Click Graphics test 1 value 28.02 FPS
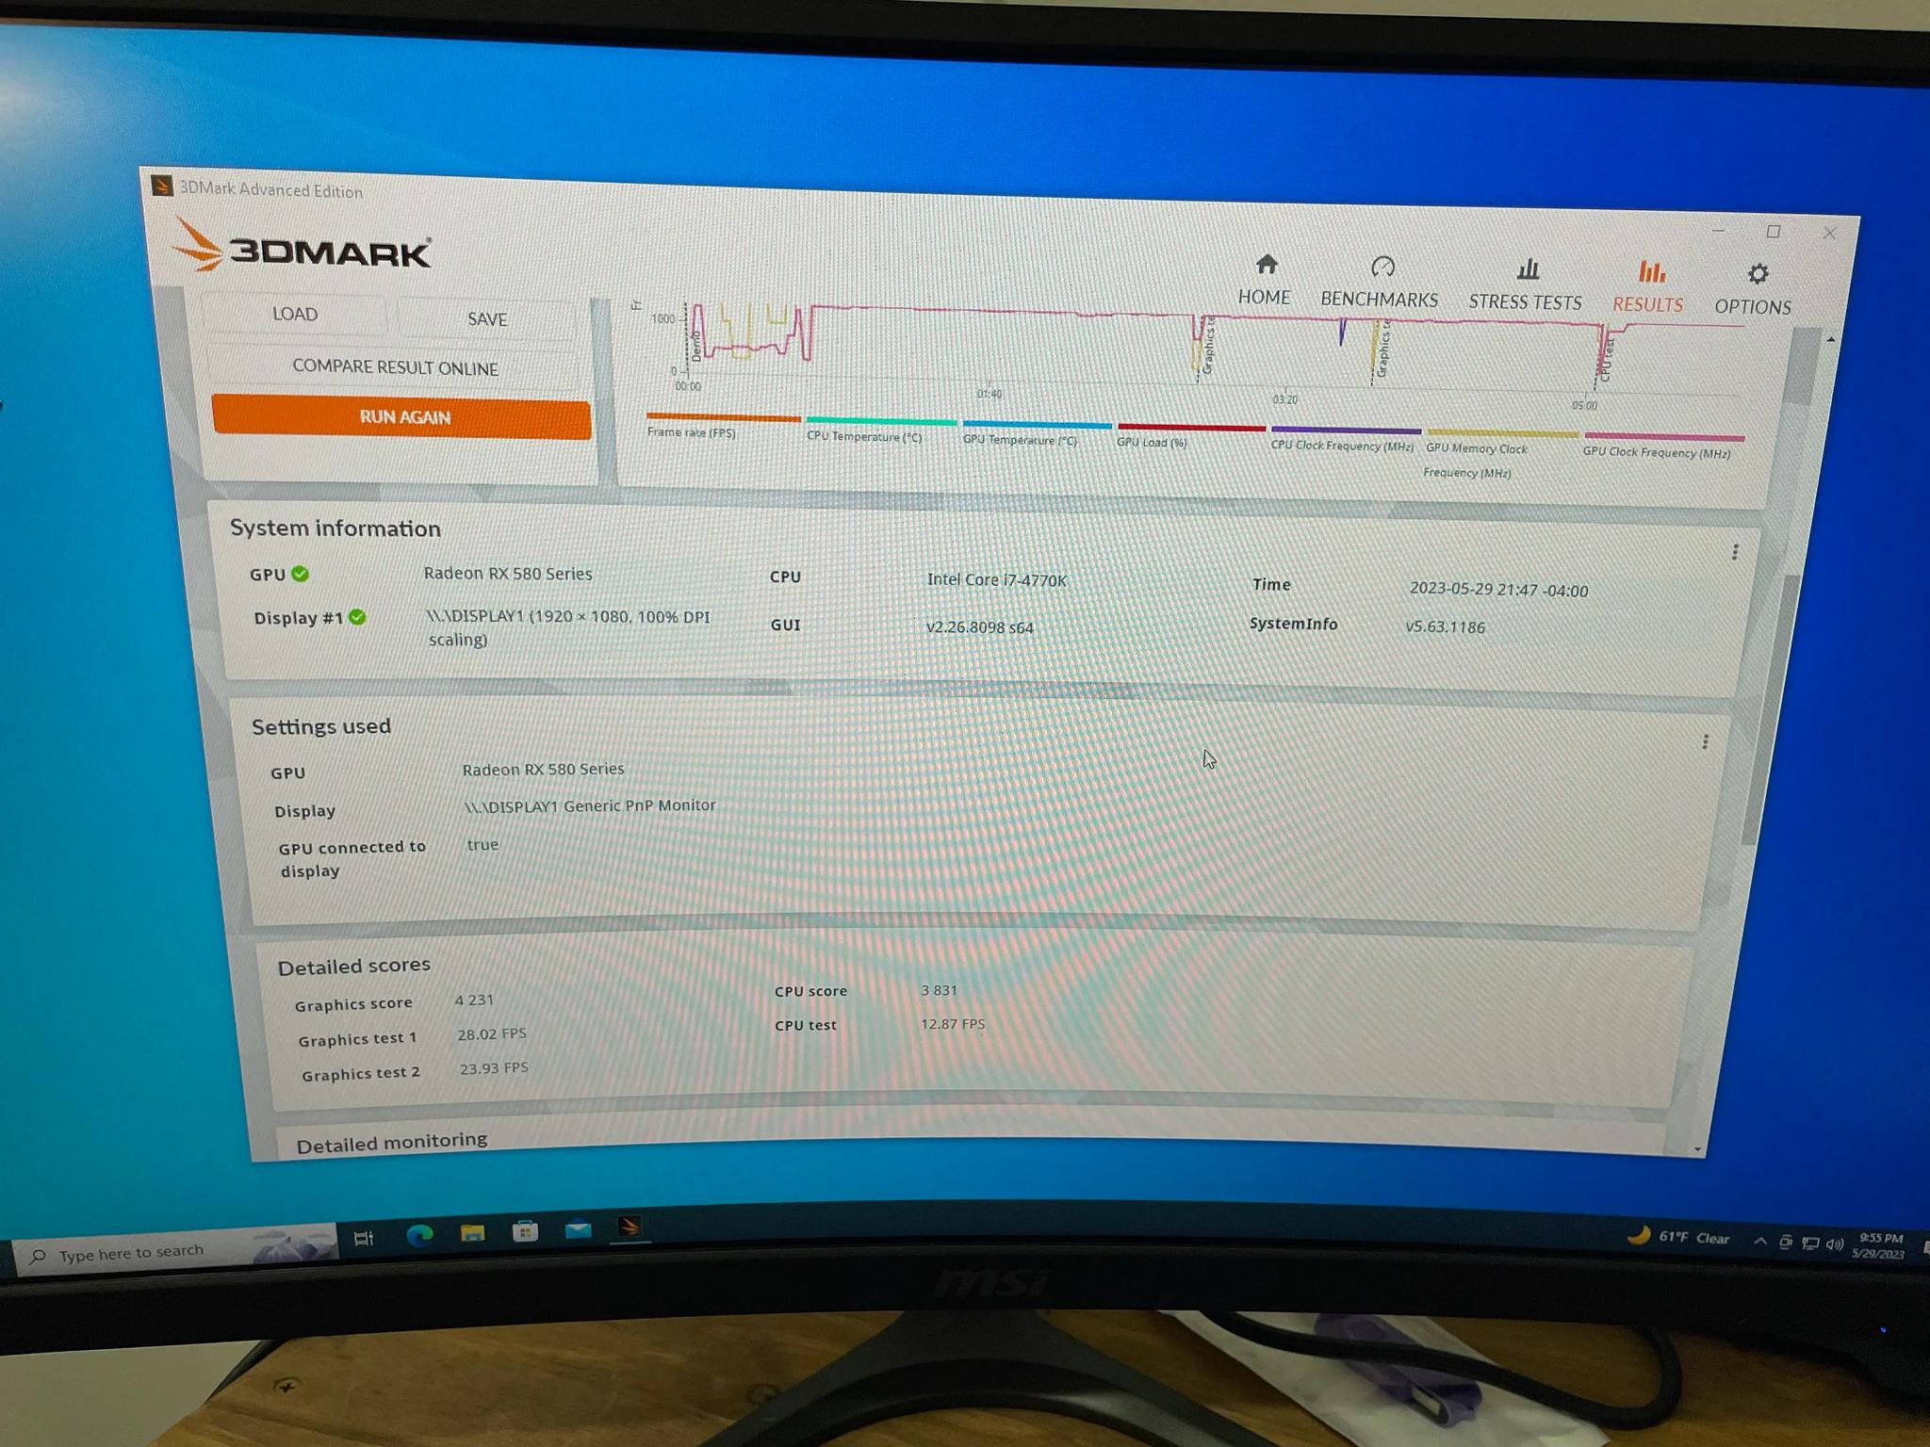 click(x=492, y=1033)
